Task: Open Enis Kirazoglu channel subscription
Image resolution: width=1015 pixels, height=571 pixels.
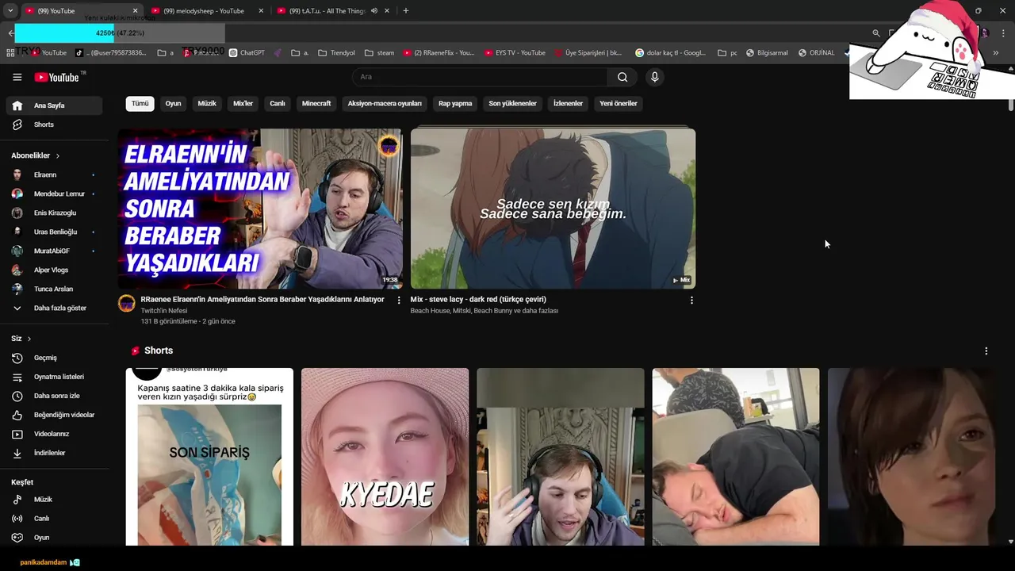Action: [x=54, y=213]
